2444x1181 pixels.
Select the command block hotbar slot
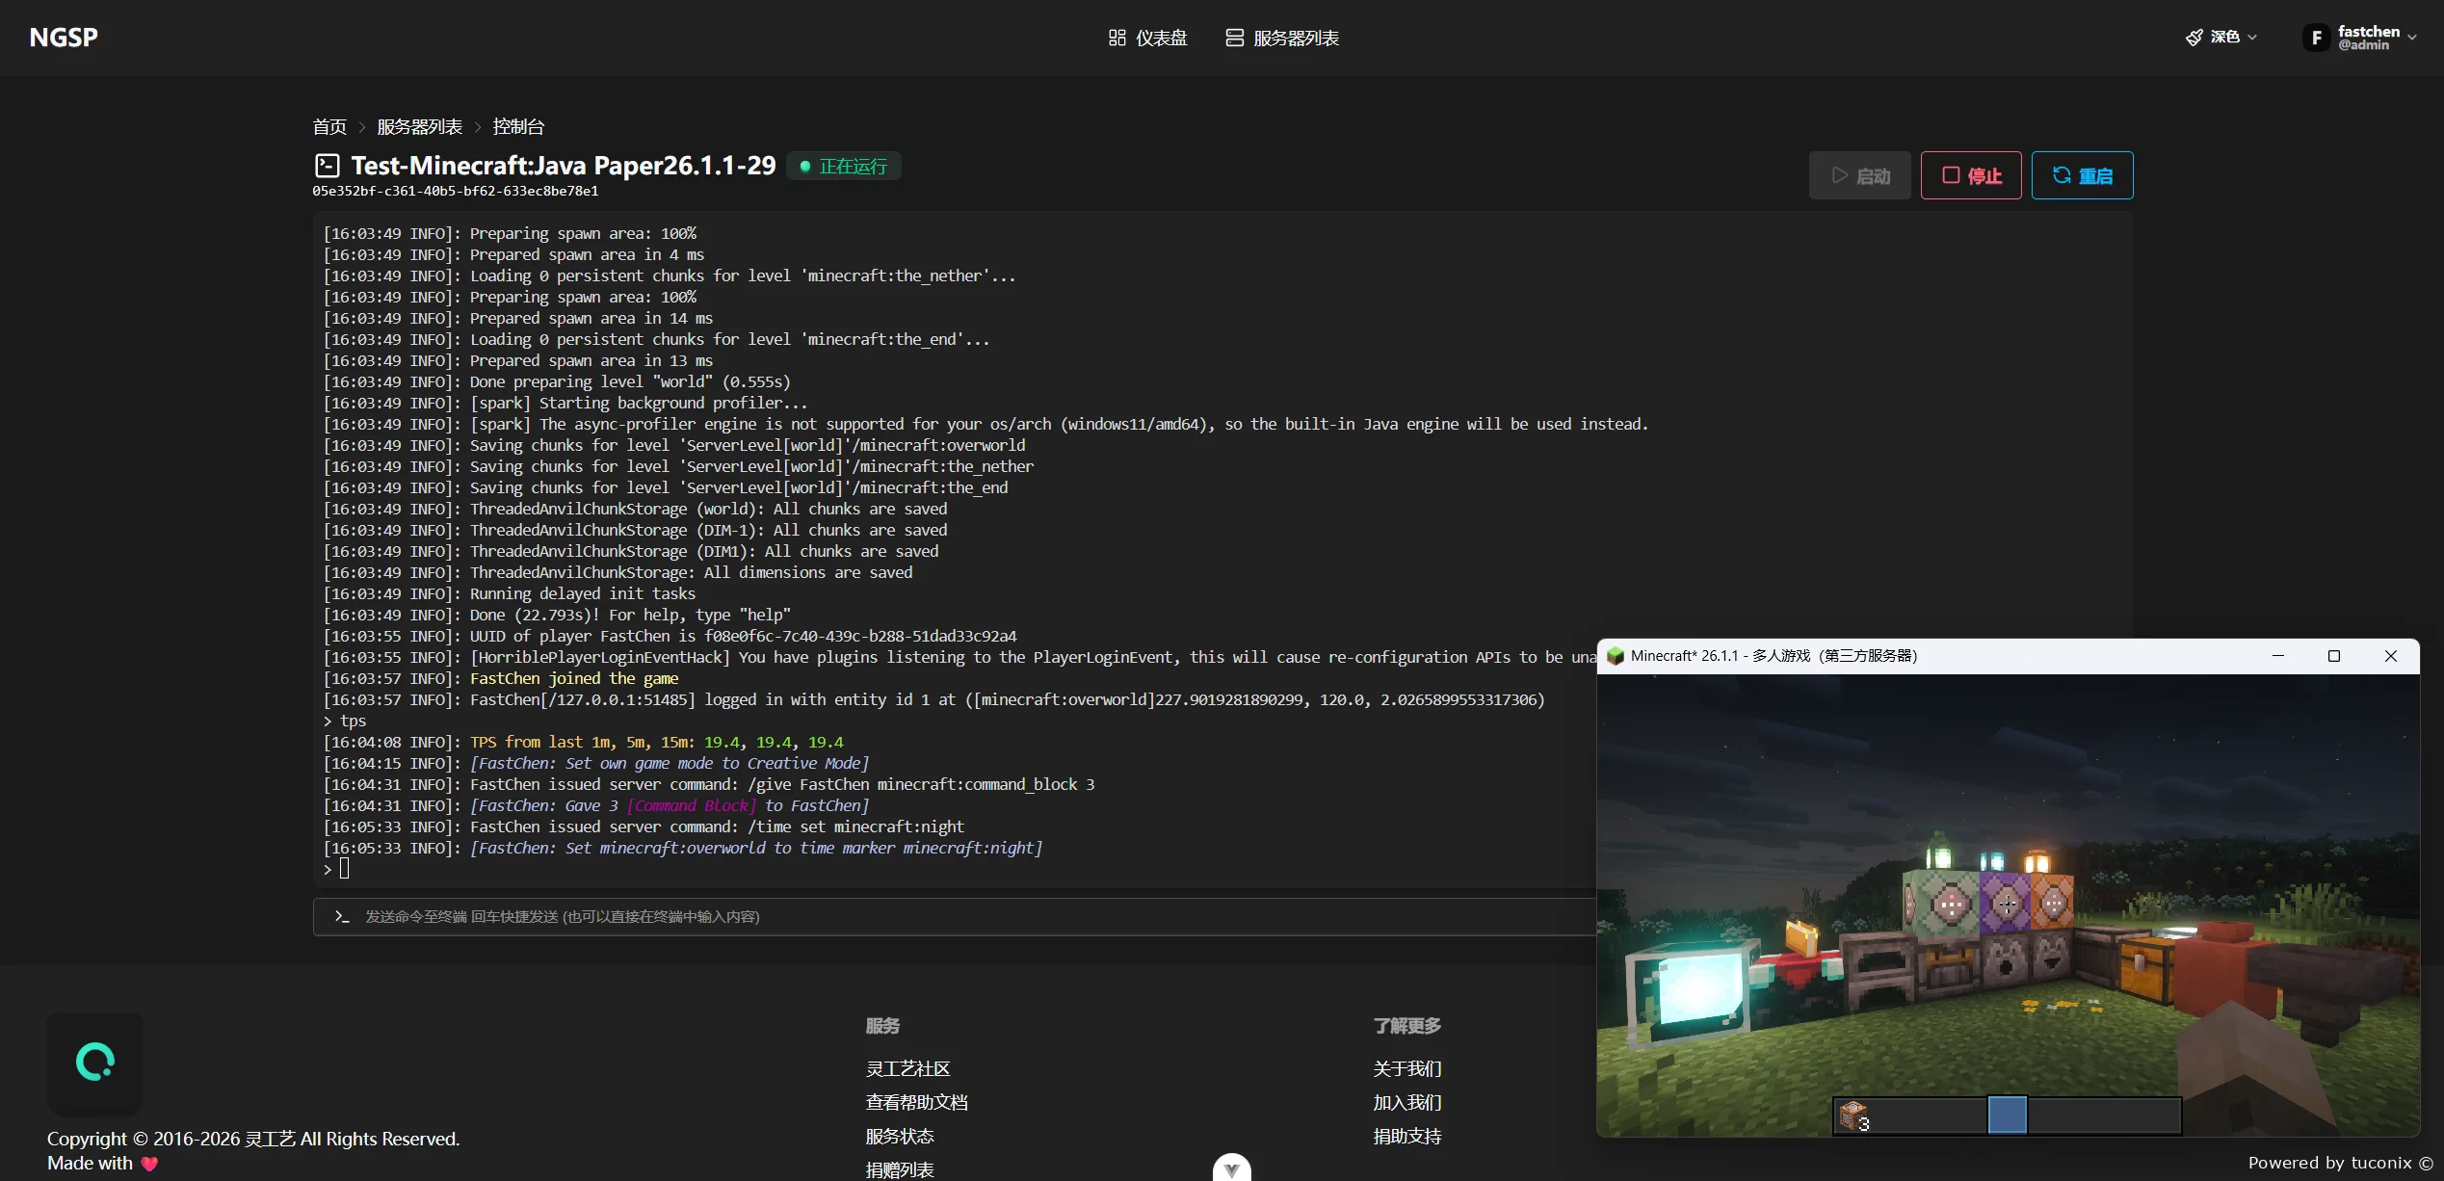(1853, 1116)
